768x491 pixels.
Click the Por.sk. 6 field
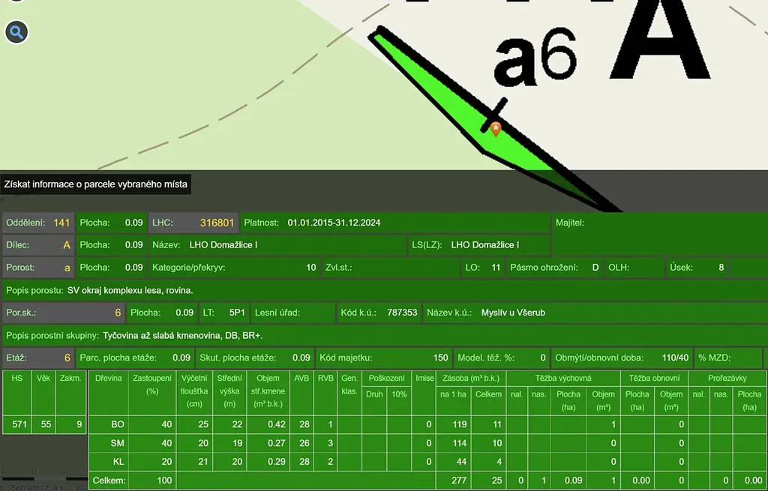click(63, 313)
